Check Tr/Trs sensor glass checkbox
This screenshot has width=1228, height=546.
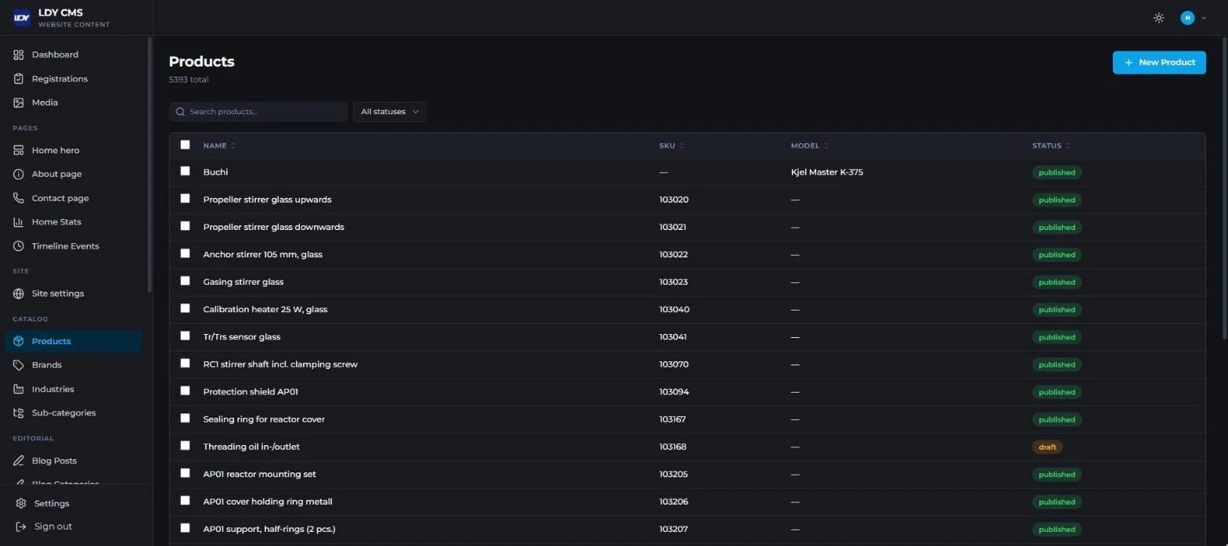pos(185,335)
